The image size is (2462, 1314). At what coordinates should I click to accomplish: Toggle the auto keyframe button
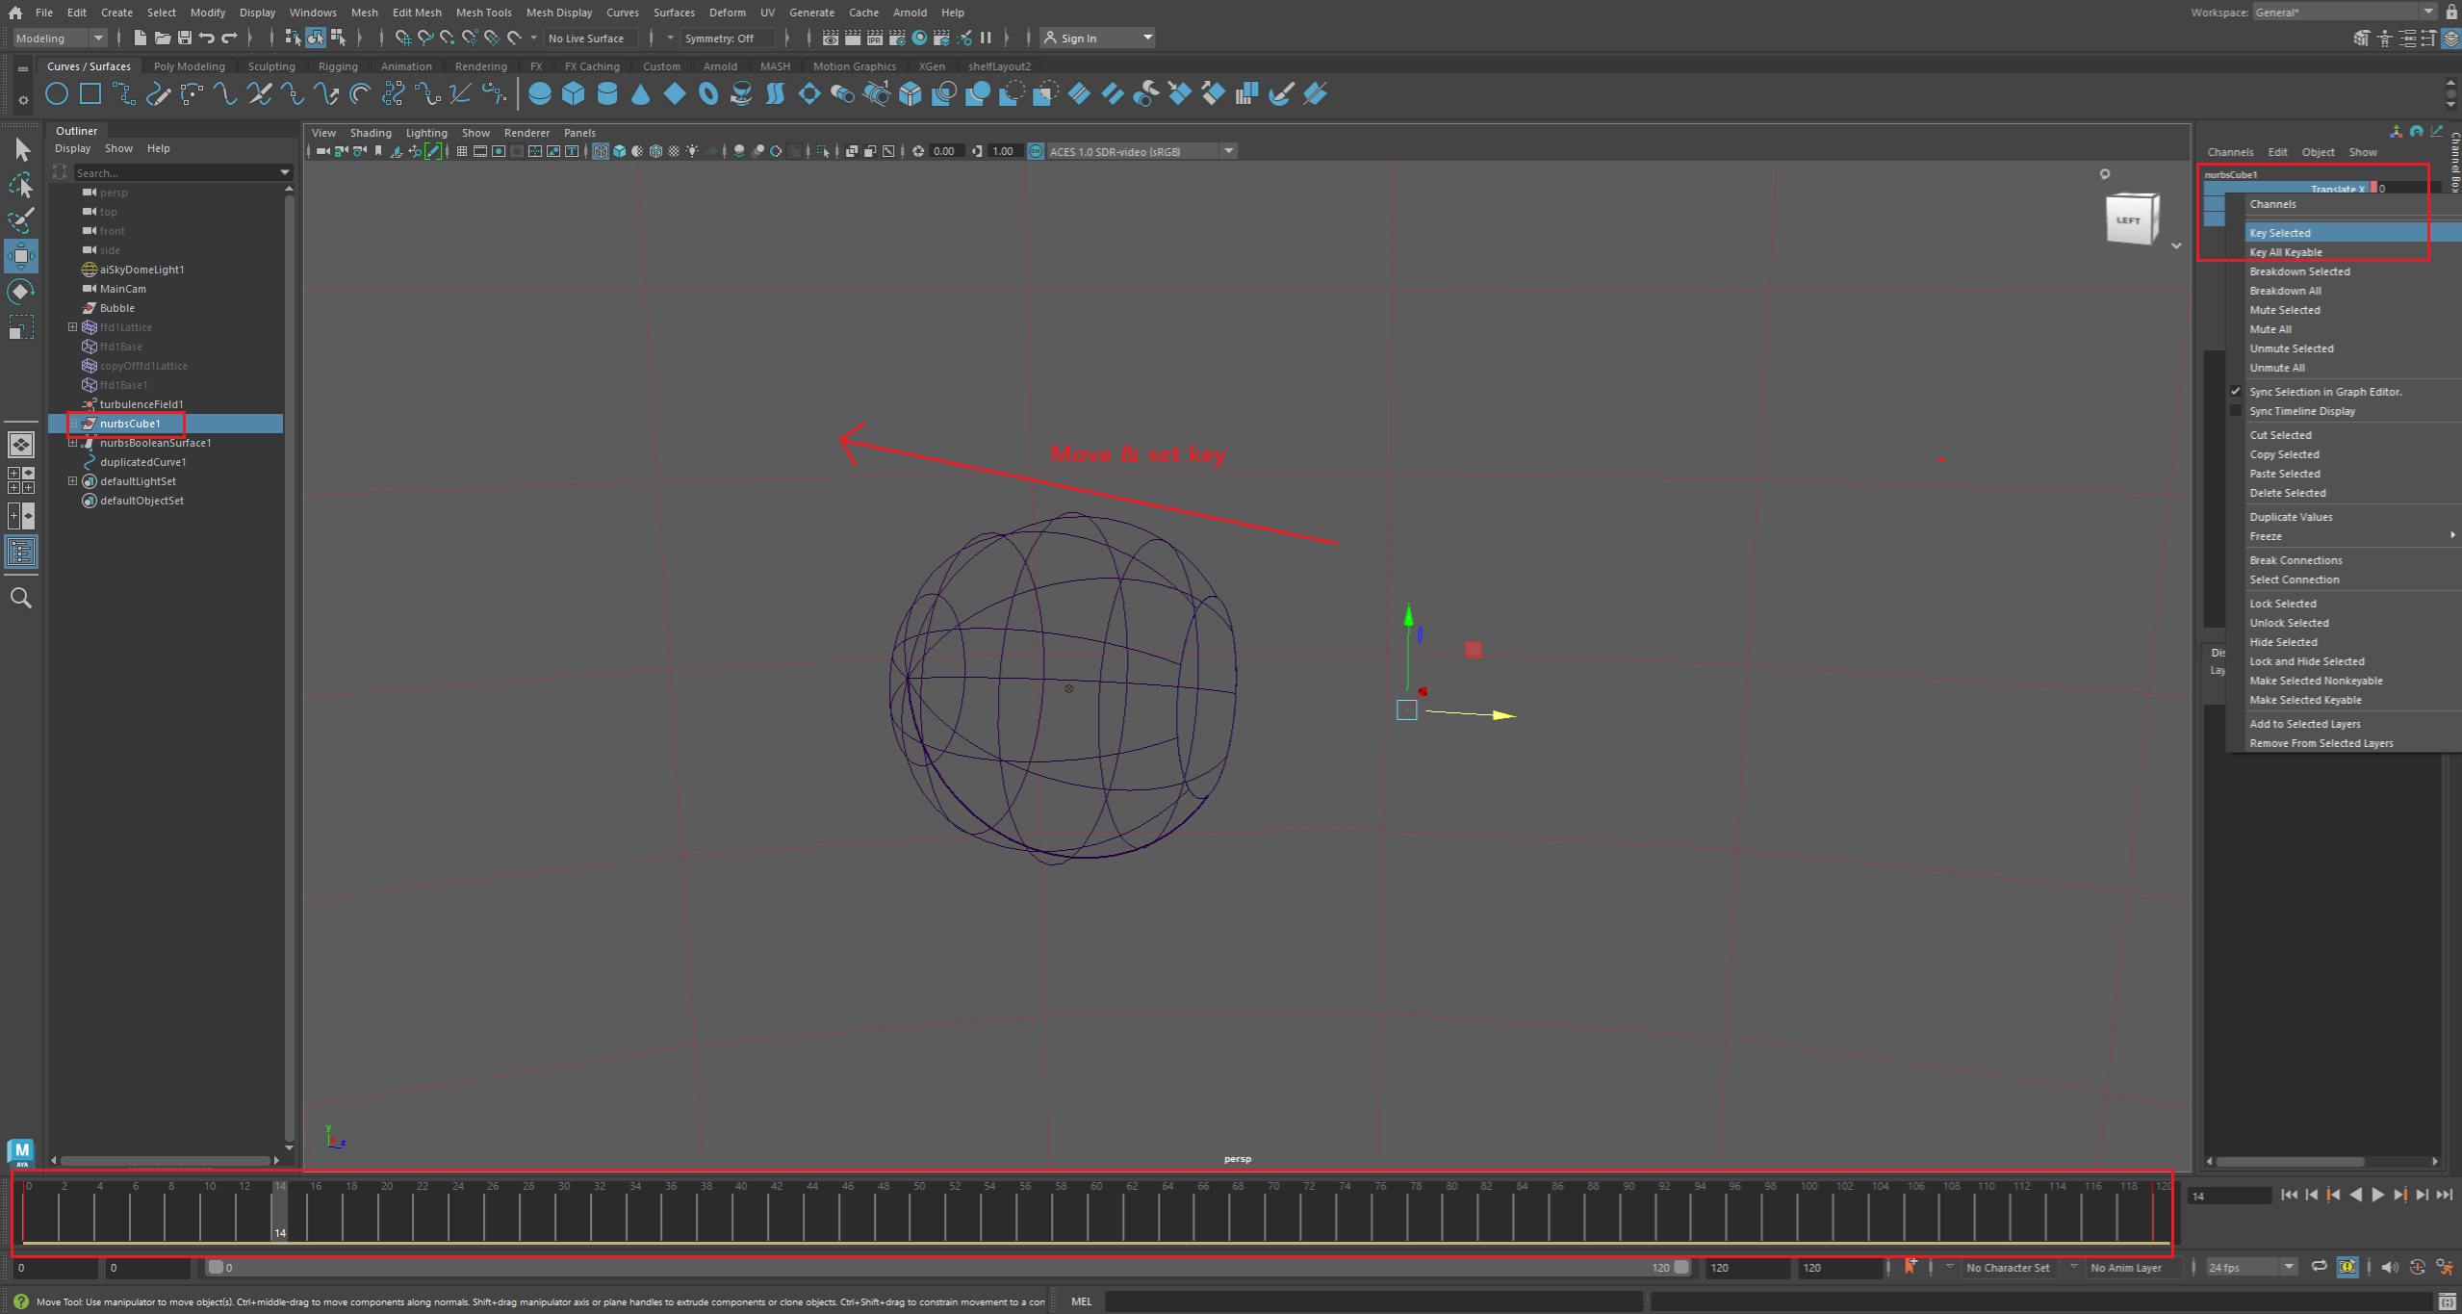(x=2416, y=1267)
